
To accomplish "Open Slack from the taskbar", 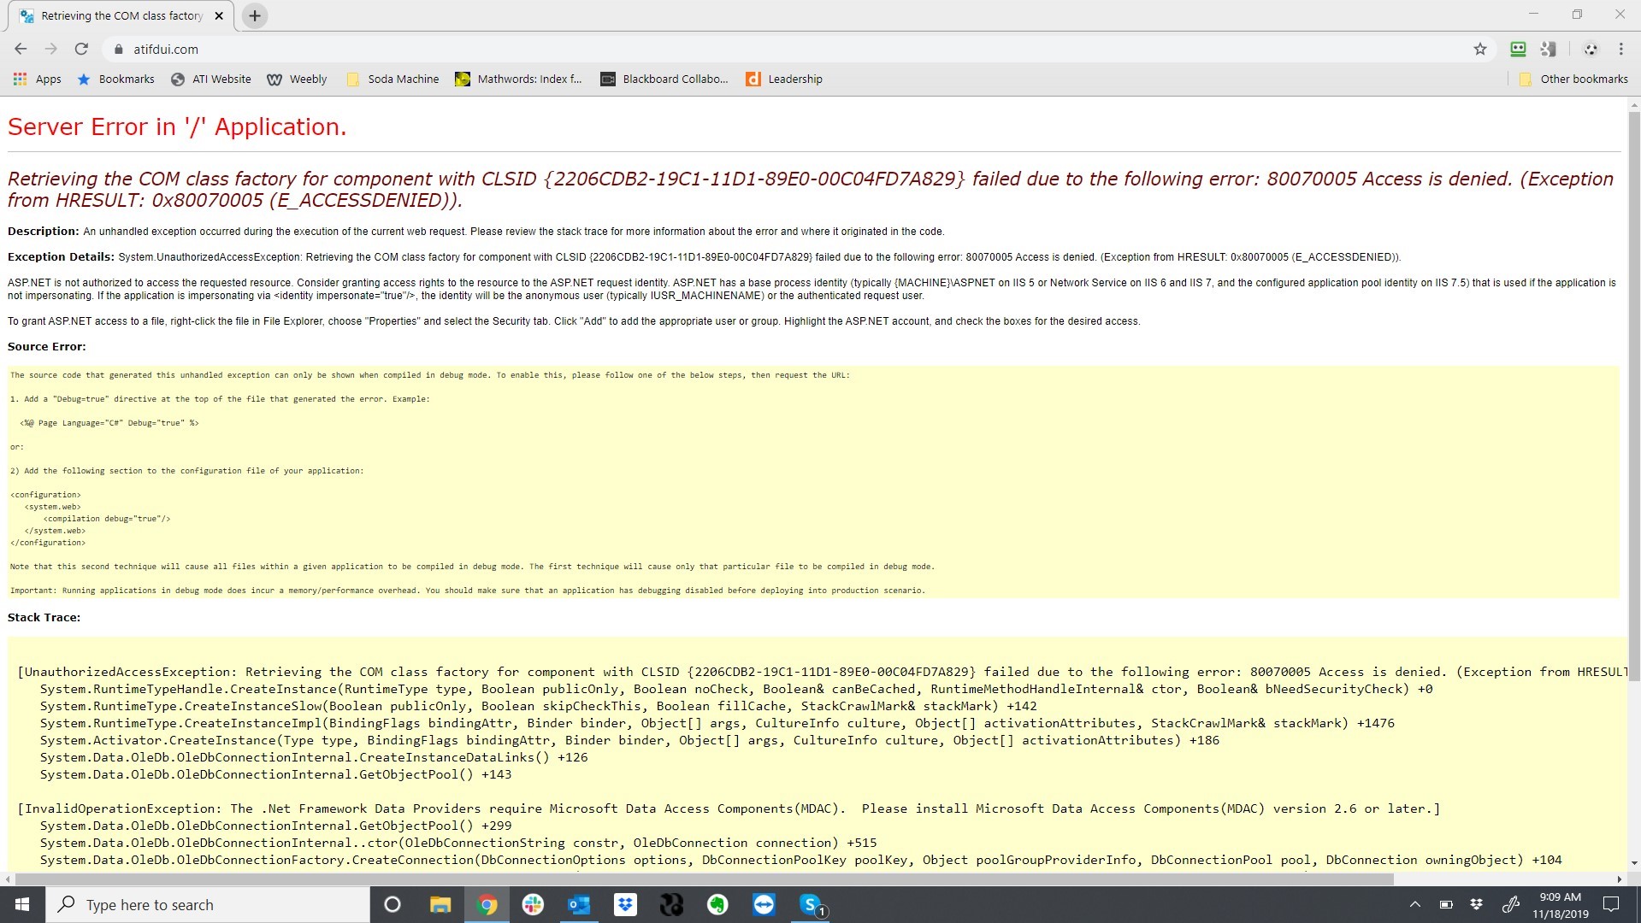I will (533, 904).
